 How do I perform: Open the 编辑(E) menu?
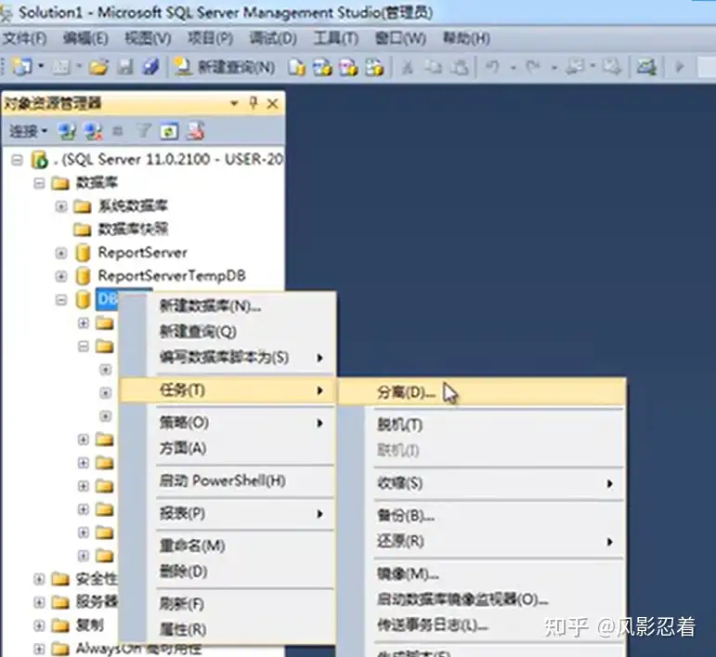click(x=85, y=38)
